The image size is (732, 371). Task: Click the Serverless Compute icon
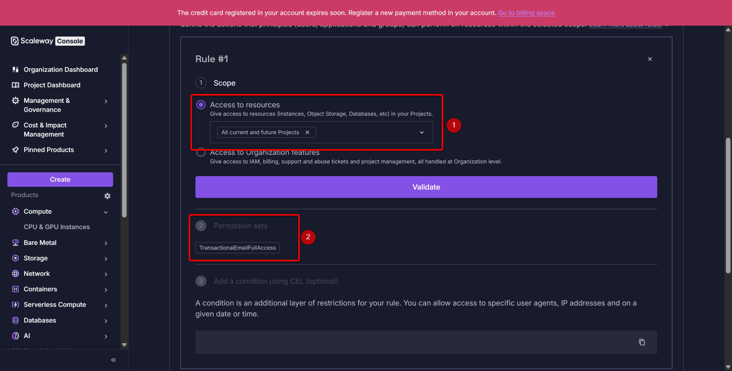point(15,305)
